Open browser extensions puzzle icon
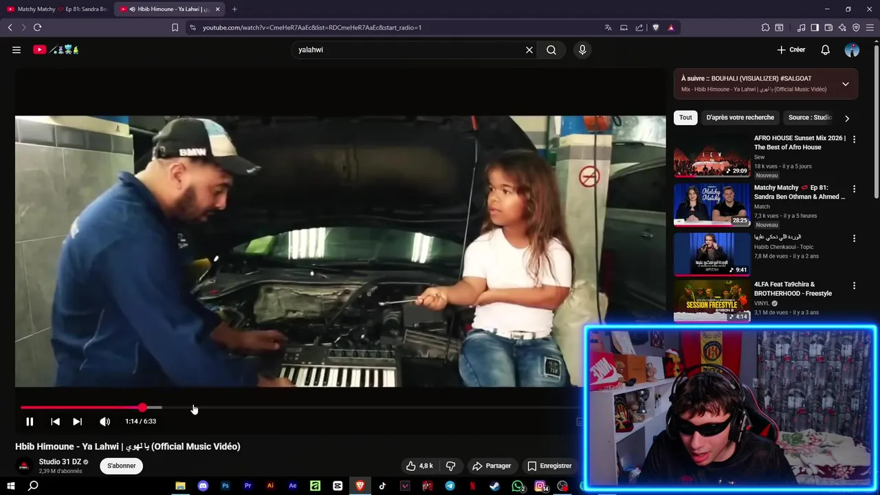The width and height of the screenshot is (880, 495). point(765,27)
